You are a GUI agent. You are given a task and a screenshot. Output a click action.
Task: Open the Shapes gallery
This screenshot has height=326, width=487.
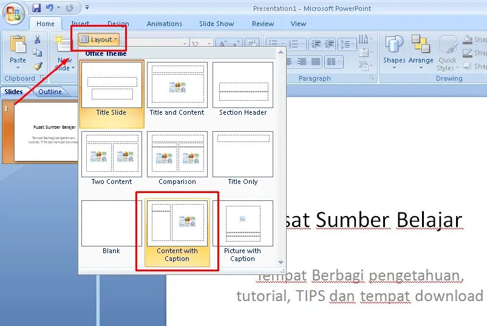(394, 52)
